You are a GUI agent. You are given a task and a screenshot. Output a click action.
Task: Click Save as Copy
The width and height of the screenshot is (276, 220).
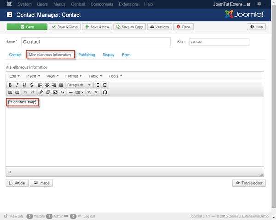point(130,27)
